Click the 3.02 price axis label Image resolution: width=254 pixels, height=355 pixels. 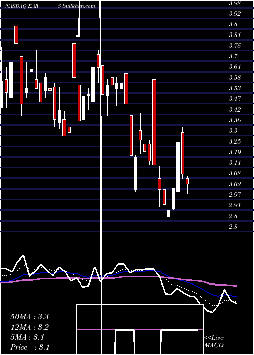pos(235,184)
